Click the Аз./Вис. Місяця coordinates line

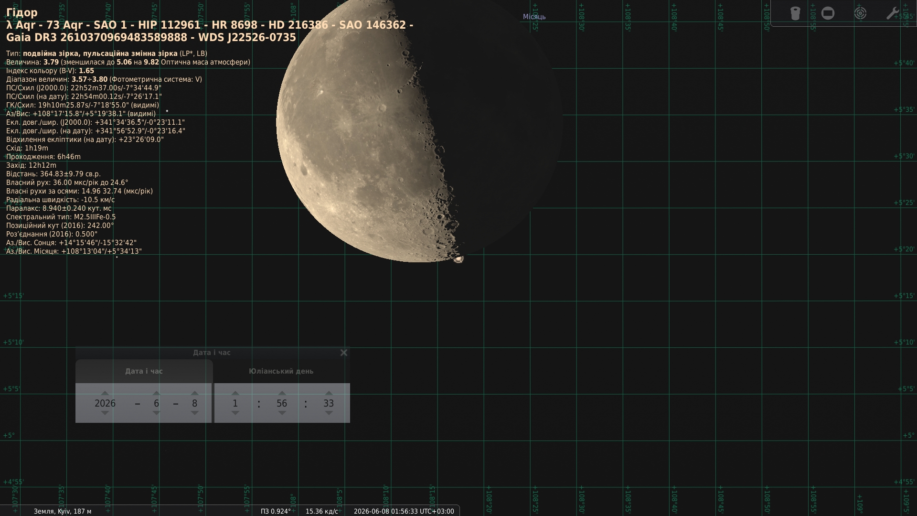click(x=74, y=251)
